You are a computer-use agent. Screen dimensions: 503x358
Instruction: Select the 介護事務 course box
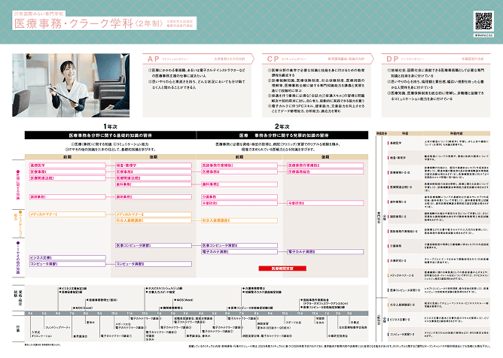(x=210, y=196)
